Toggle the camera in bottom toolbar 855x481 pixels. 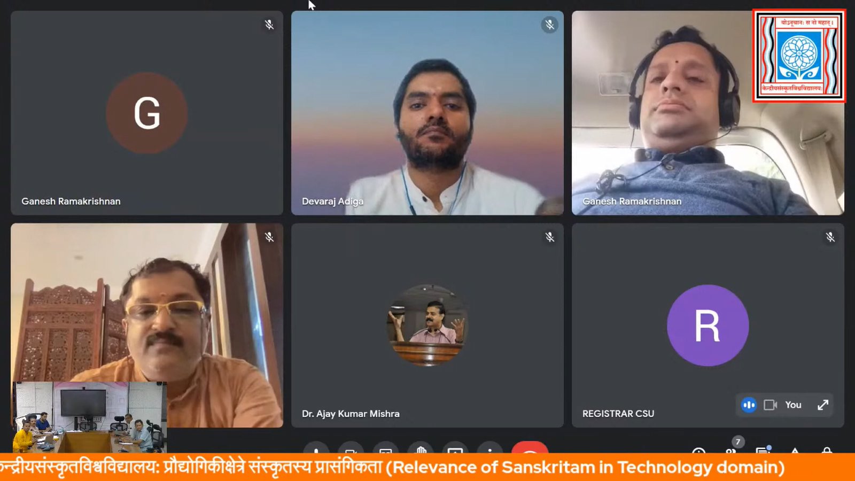(x=351, y=448)
